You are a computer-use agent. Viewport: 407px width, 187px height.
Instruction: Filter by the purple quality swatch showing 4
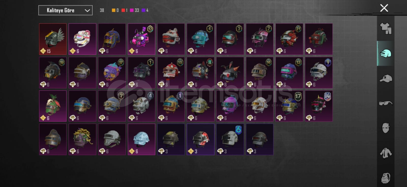[x=145, y=10]
